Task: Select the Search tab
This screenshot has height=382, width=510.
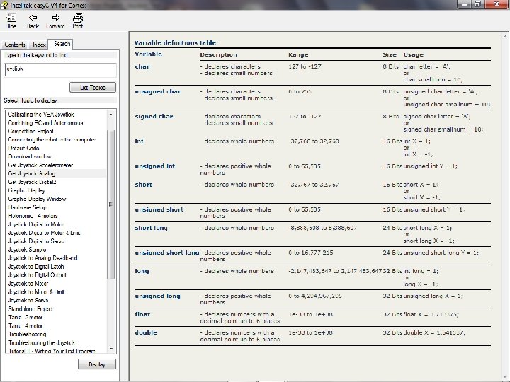Action: tap(62, 44)
